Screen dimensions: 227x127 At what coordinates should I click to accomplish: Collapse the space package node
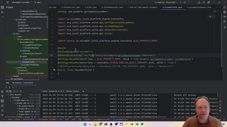tap(19, 56)
